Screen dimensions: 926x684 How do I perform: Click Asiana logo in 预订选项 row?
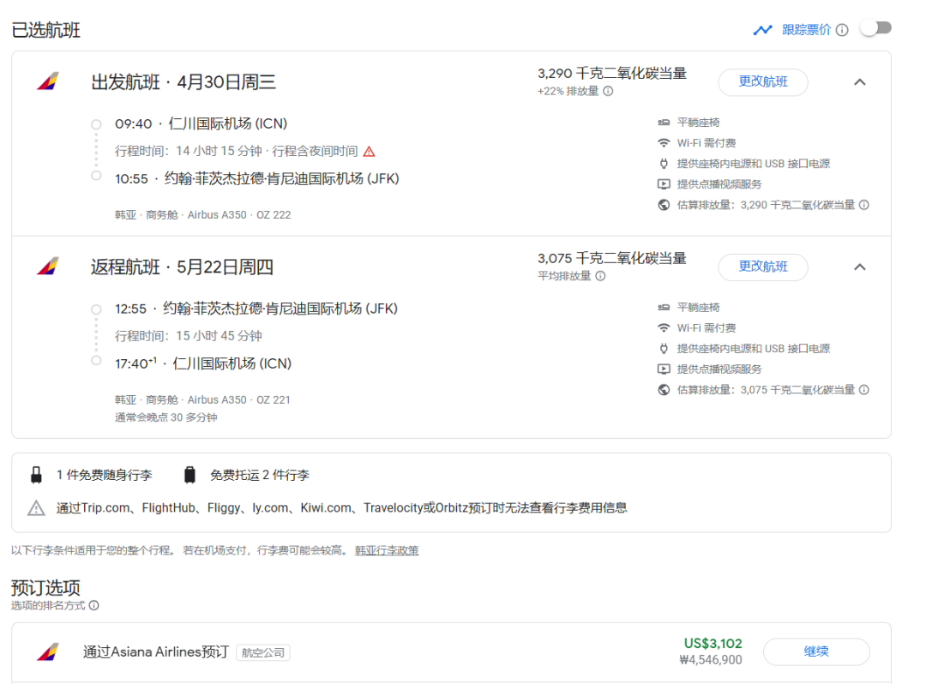click(48, 651)
